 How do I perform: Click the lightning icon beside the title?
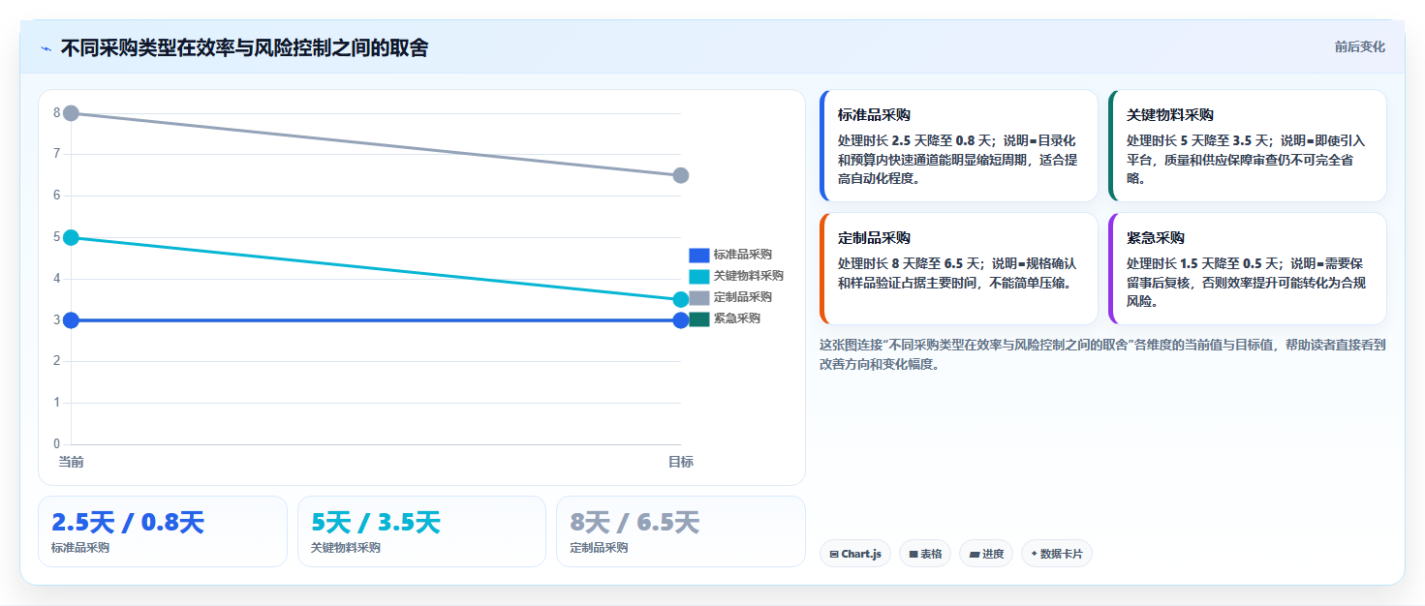[46, 48]
